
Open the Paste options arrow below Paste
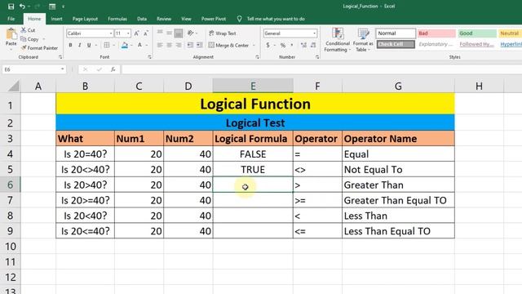click(x=11, y=50)
